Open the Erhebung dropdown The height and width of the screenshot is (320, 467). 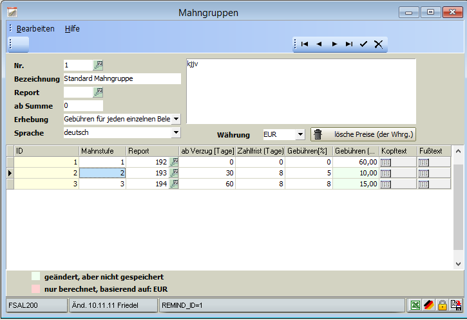pyautogui.click(x=176, y=119)
